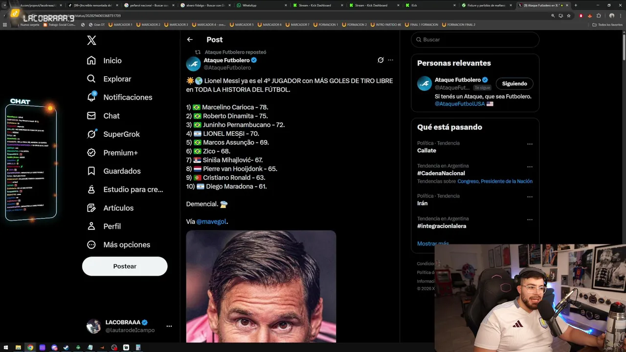Open Calculator from the taskbar
Image resolution: width=626 pixels, height=352 pixels.
[138, 348]
